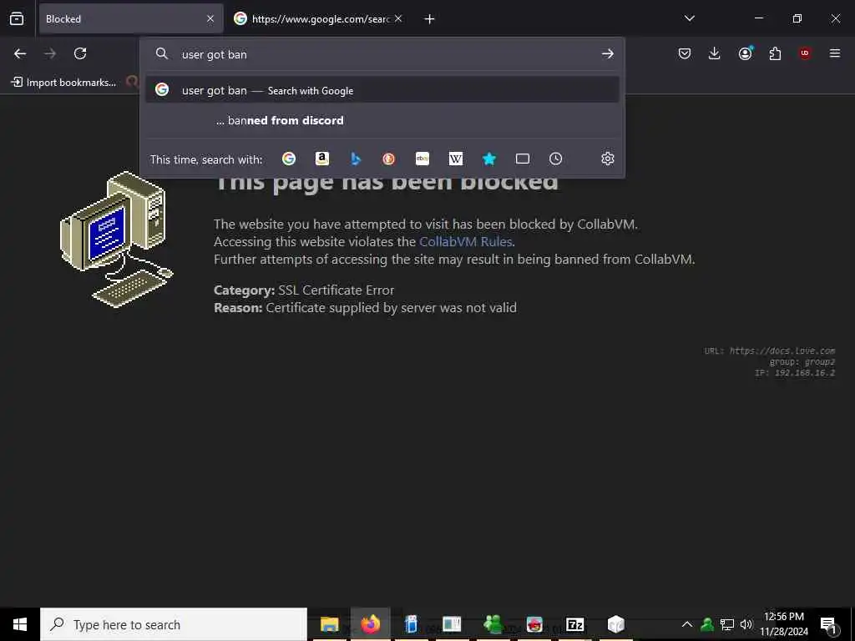
Task: Close the google.com search tab
Action: click(398, 18)
